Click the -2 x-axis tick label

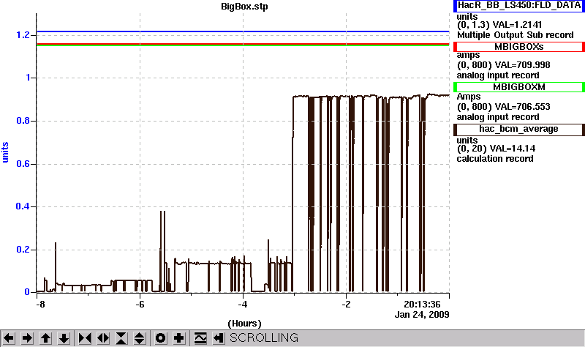[346, 305]
